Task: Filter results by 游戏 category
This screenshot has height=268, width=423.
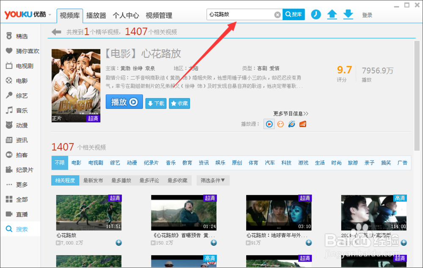Action: (x=303, y=163)
